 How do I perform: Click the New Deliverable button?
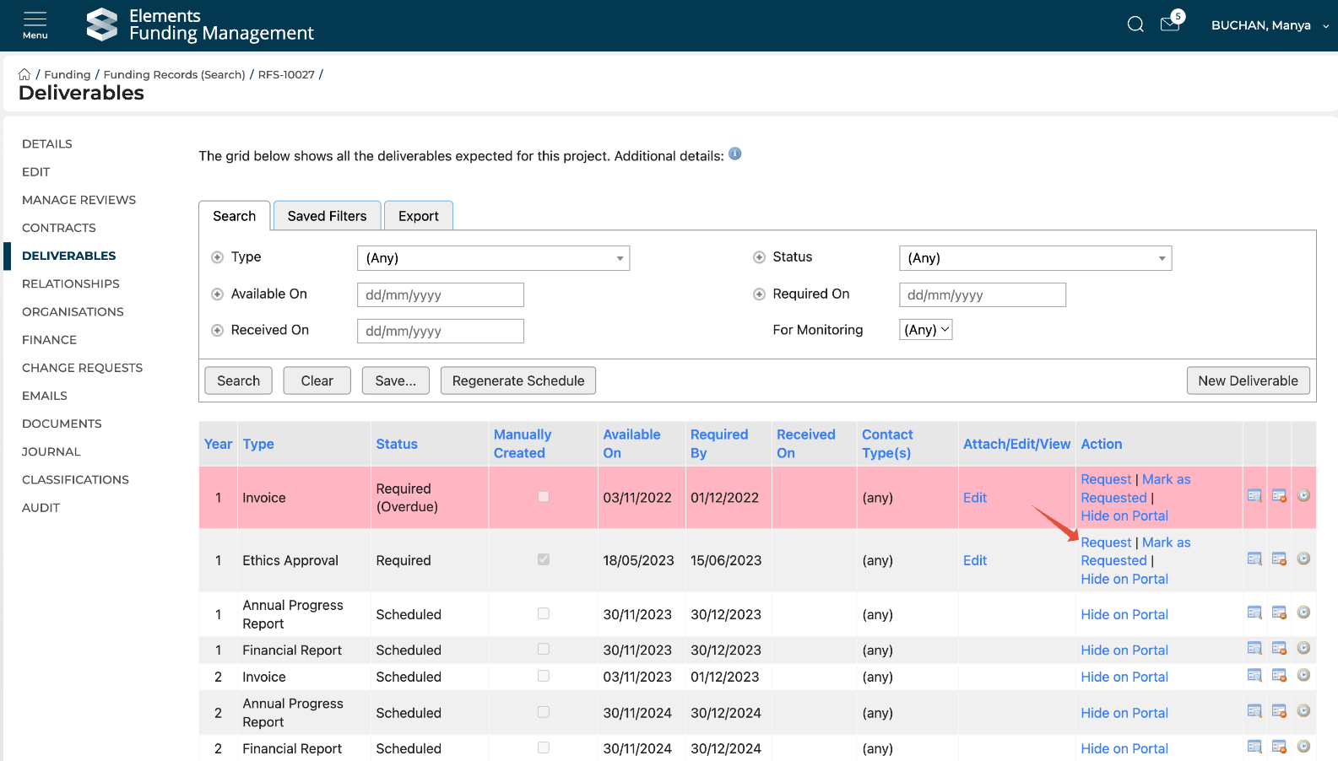(x=1248, y=380)
